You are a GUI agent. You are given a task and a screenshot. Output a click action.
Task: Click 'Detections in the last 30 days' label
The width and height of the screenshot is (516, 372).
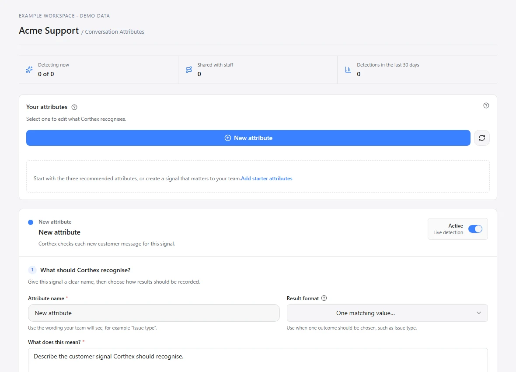coord(388,65)
